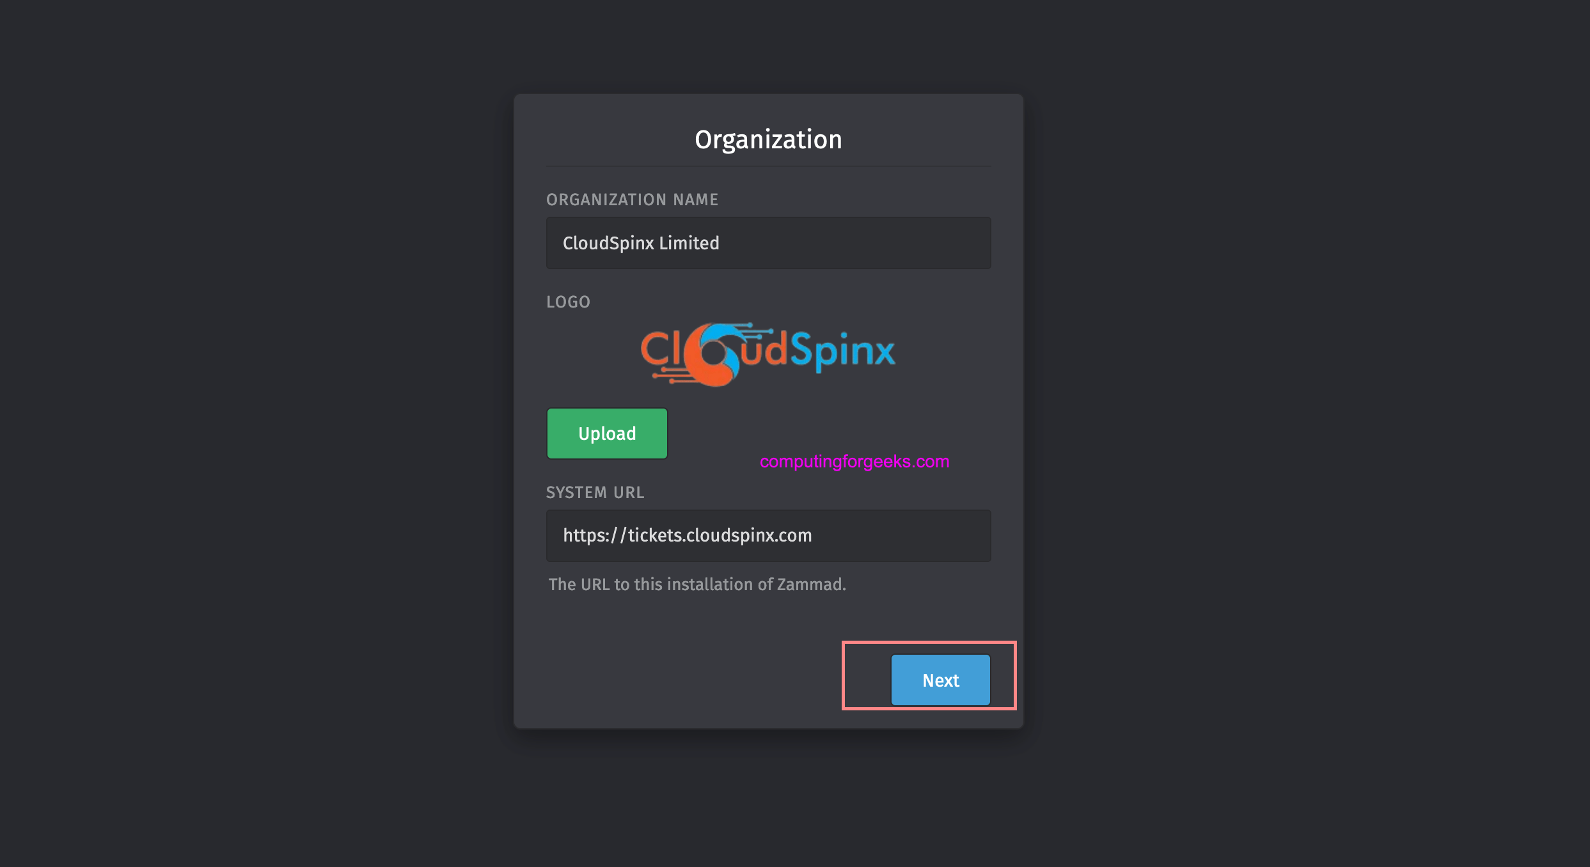Click the 'LOGO' label
The height and width of the screenshot is (867, 1590).
click(568, 302)
